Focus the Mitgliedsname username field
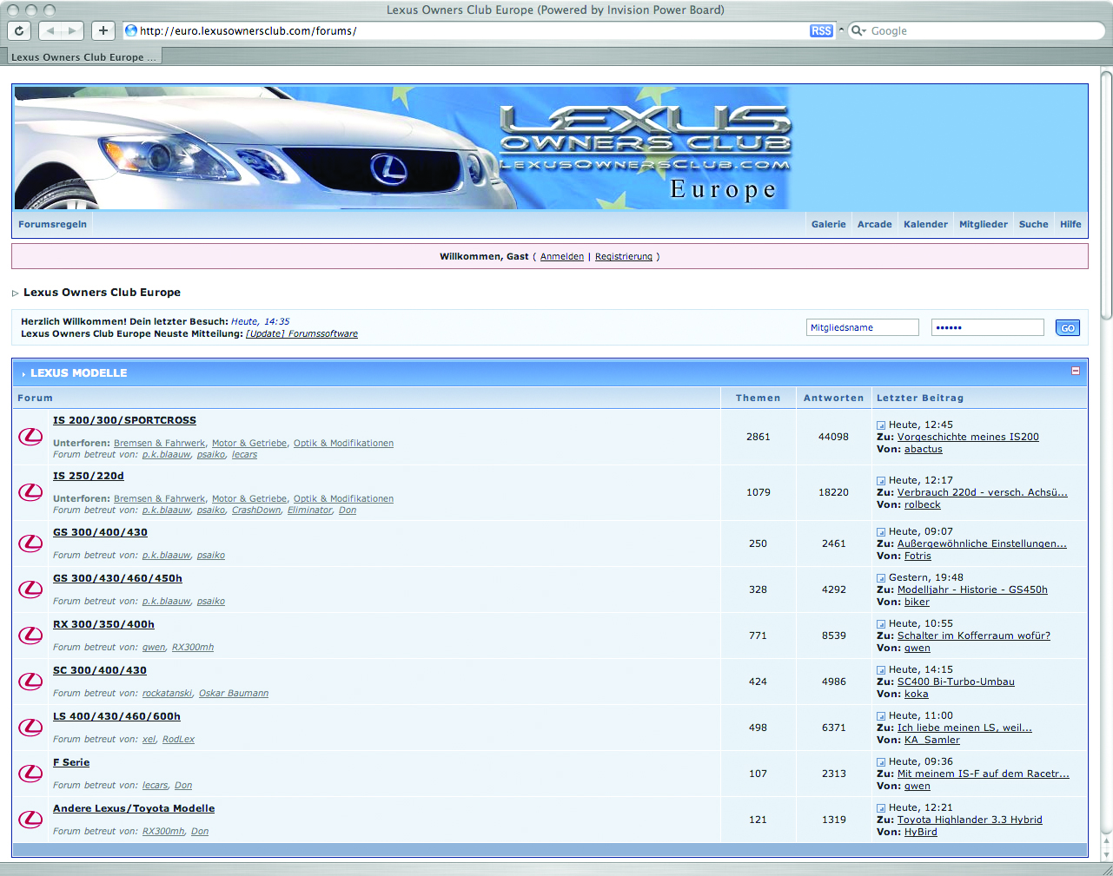This screenshot has height=876, width=1113. 863,327
